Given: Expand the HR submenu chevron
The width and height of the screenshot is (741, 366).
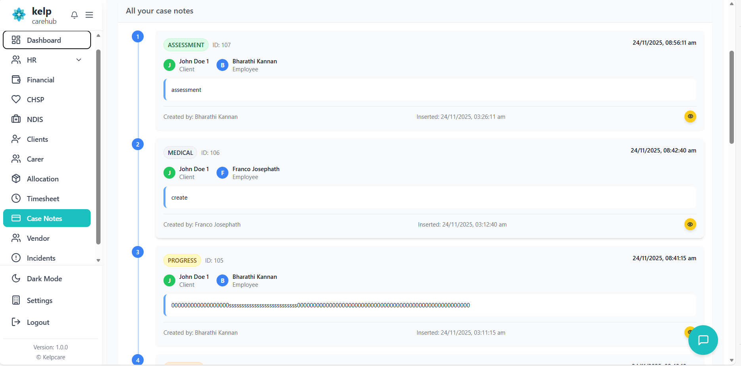Looking at the screenshot, I should 79,60.
